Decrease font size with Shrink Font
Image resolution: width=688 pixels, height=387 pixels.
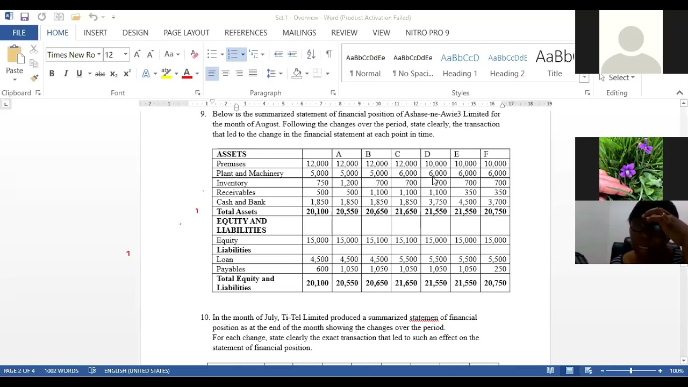[150, 54]
